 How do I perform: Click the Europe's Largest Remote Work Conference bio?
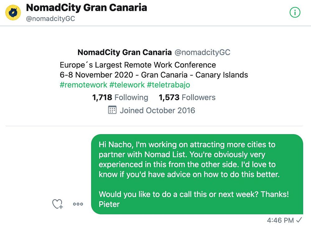click(x=137, y=65)
